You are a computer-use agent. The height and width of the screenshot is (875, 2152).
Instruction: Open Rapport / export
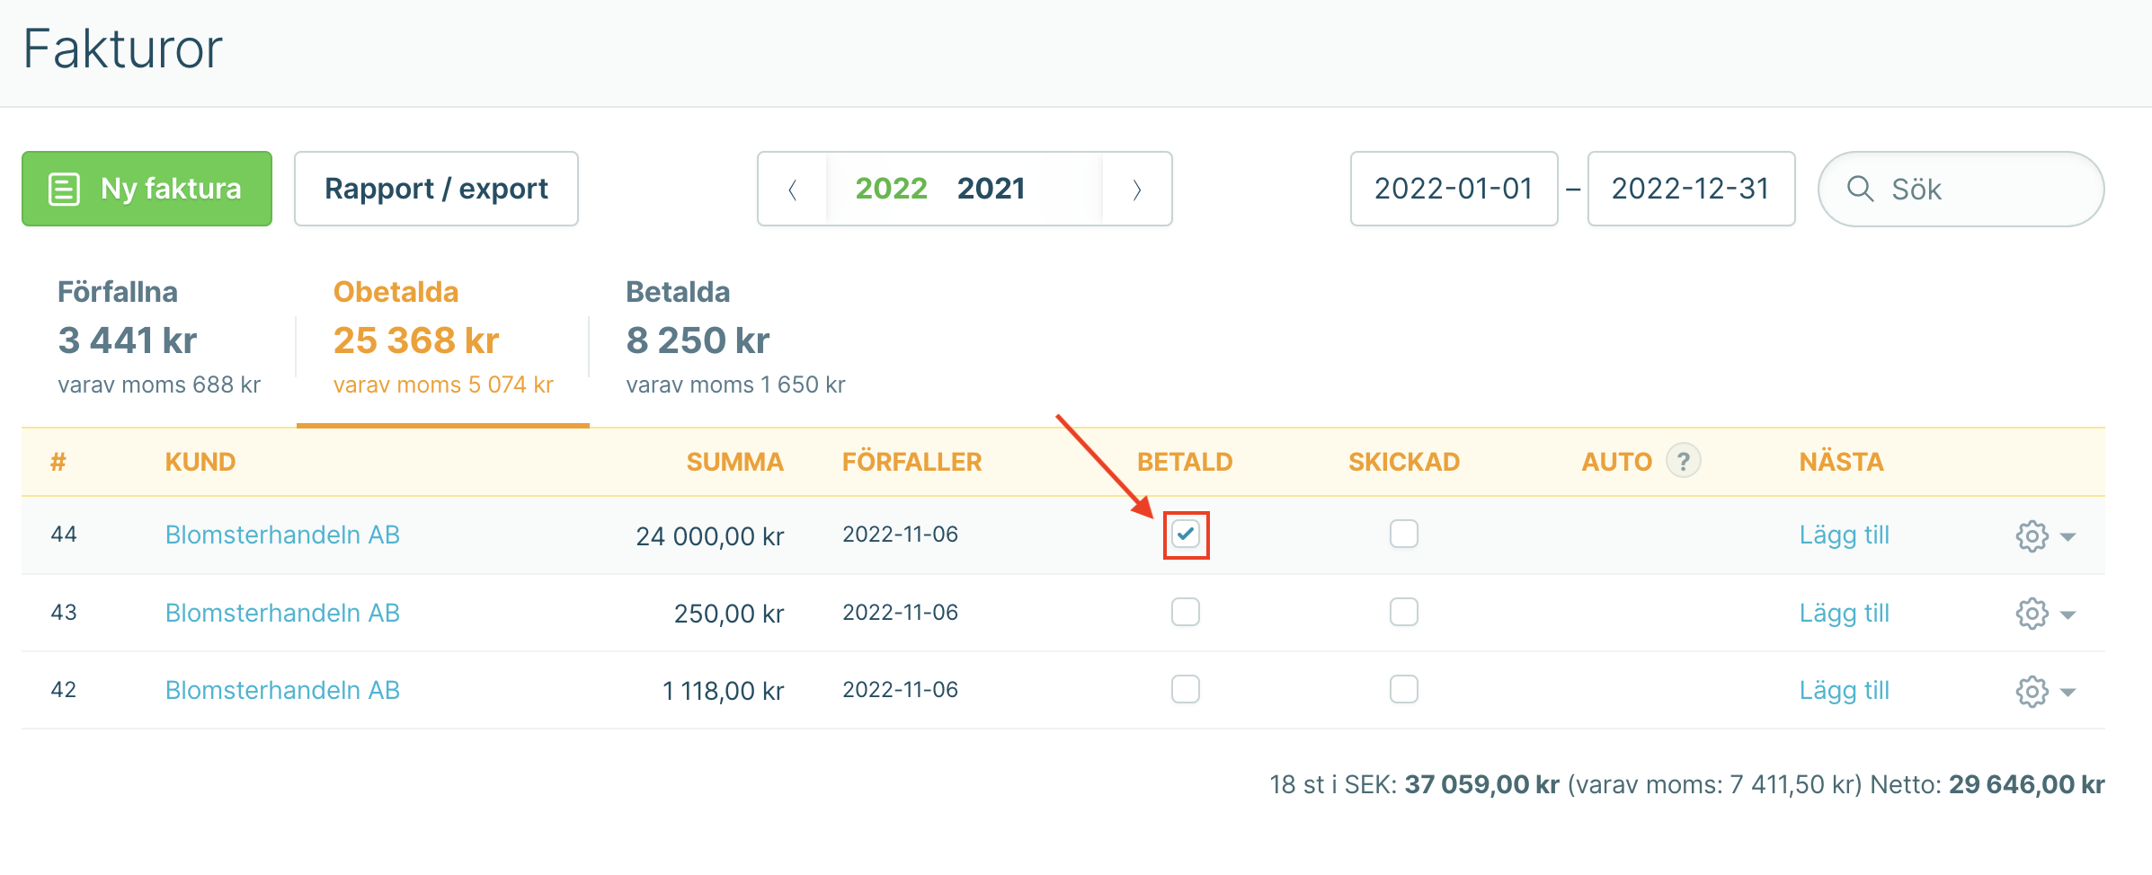click(436, 189)
